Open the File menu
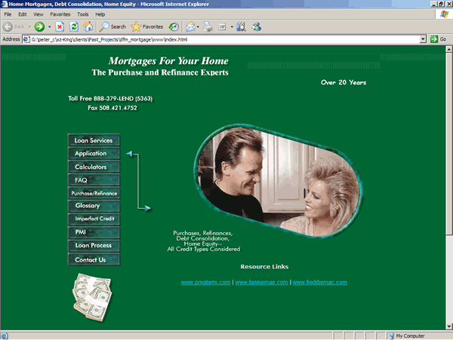Image resolution: width=453 pixels, height=340 pixels. click(x=8, y=14)
